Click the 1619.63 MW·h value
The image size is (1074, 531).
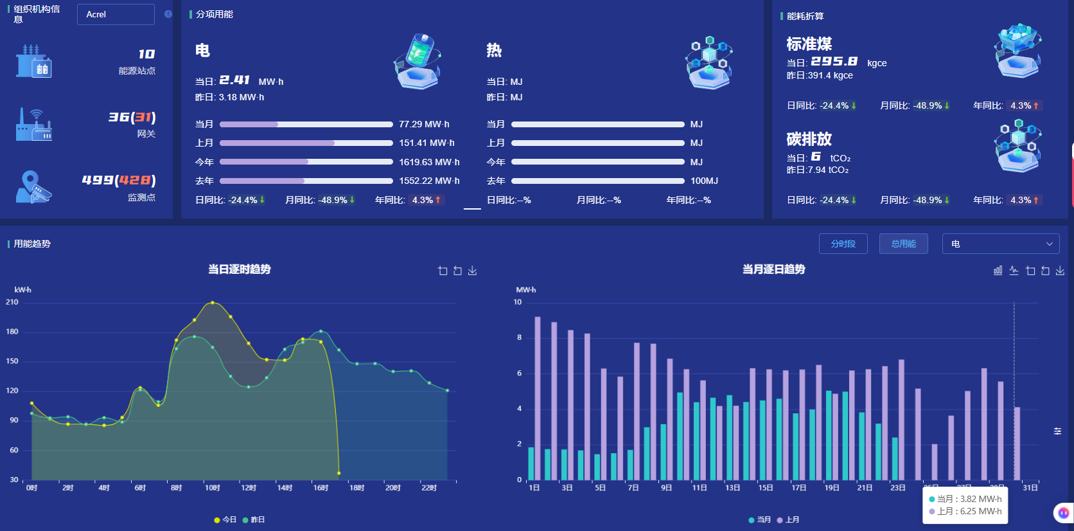click(x=429, y=162)
